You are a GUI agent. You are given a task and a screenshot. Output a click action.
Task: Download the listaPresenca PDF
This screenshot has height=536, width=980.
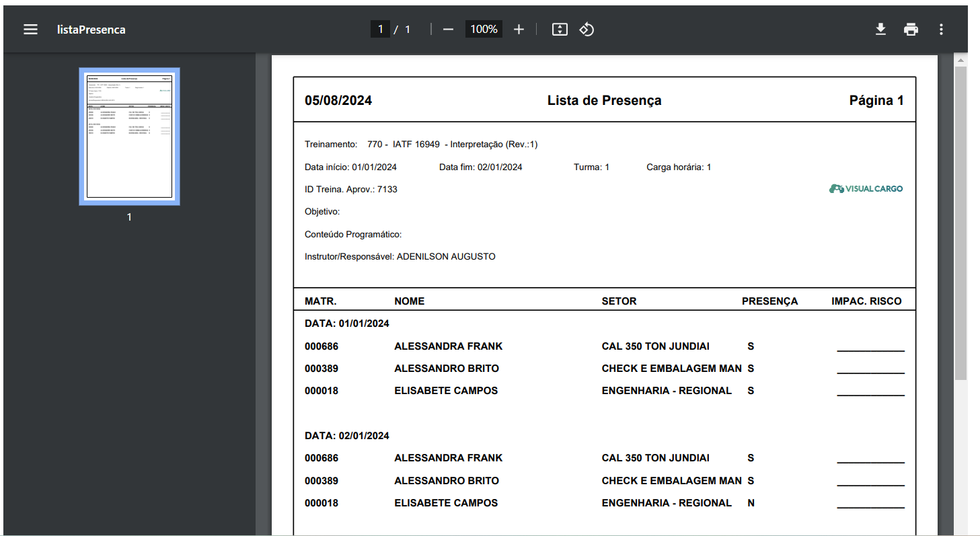pos(880,29)
